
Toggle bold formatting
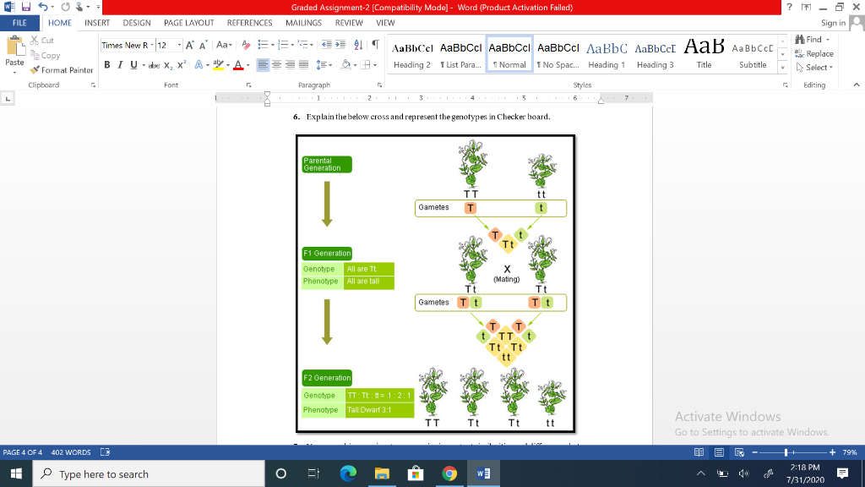point(106,64)
